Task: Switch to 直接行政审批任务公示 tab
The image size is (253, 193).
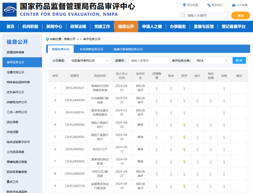Action: 128,49
